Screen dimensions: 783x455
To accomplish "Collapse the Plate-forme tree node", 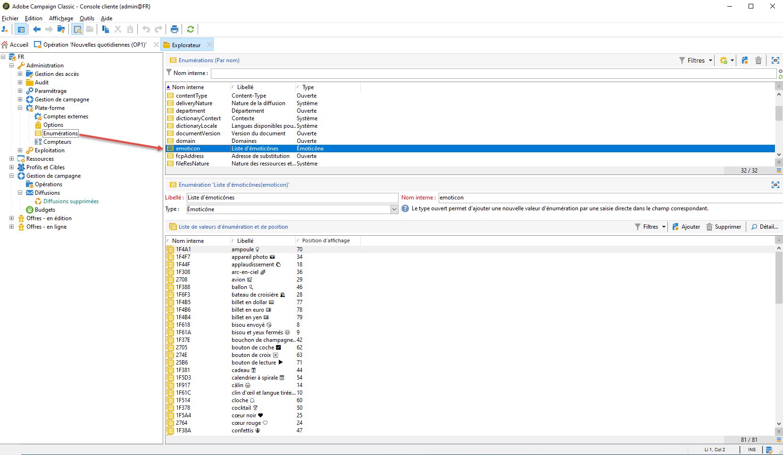I will click(20, 108).
